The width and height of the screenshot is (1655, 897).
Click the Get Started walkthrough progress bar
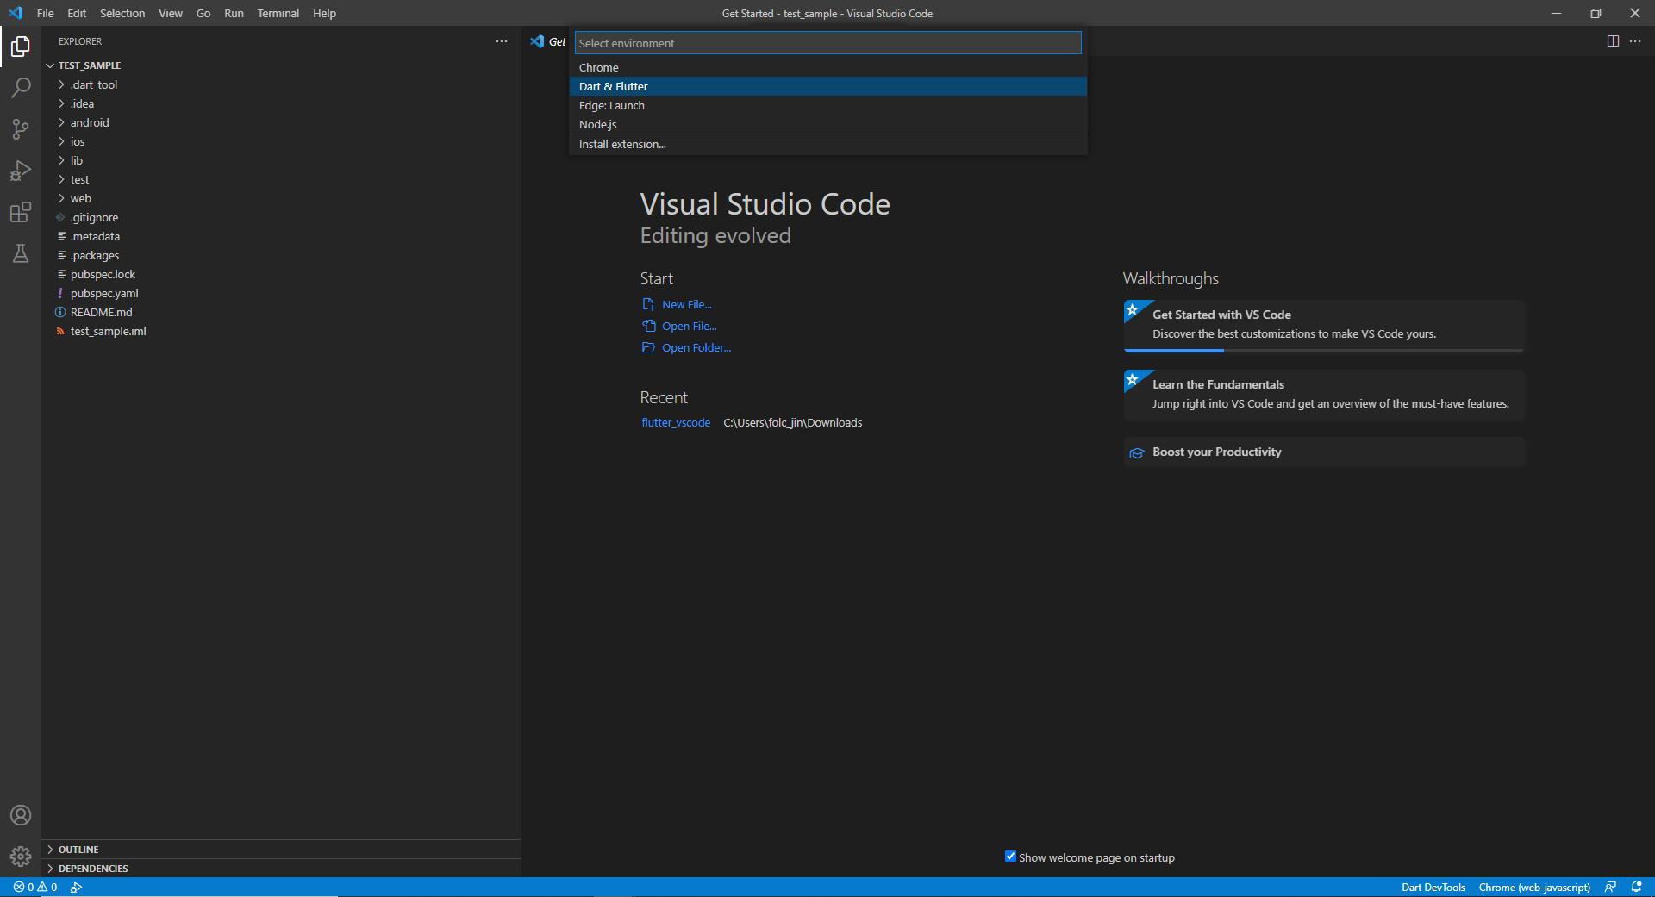coord(1324,350)
